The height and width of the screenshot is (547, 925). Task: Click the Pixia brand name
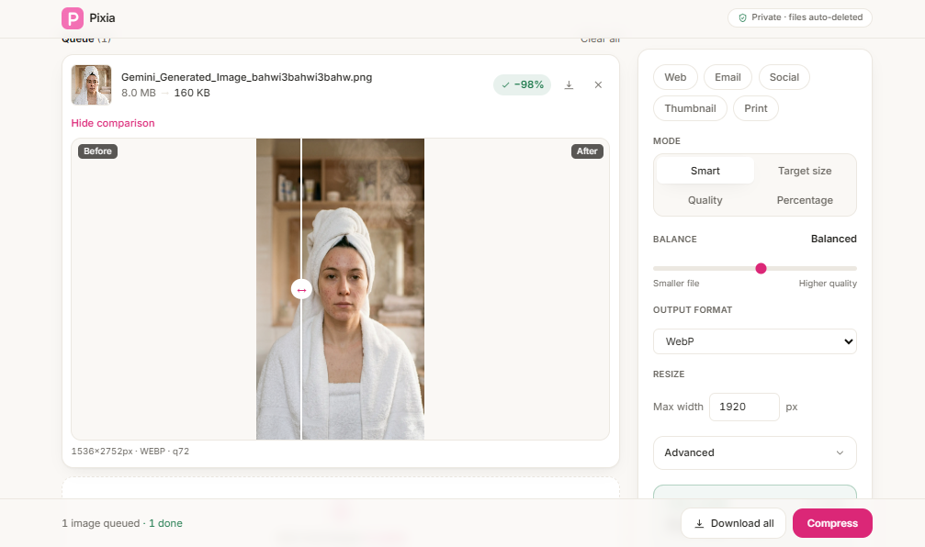102,18
